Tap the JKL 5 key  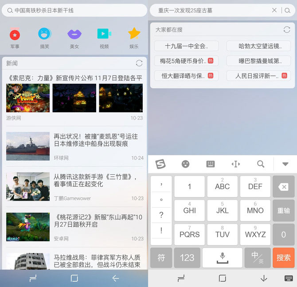(223, 210)
